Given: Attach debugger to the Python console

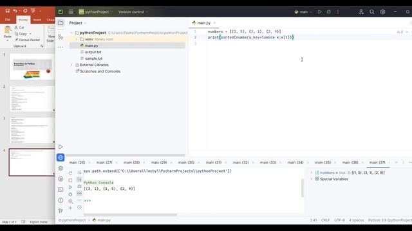Looking at the screenshot, I should 70,194.
